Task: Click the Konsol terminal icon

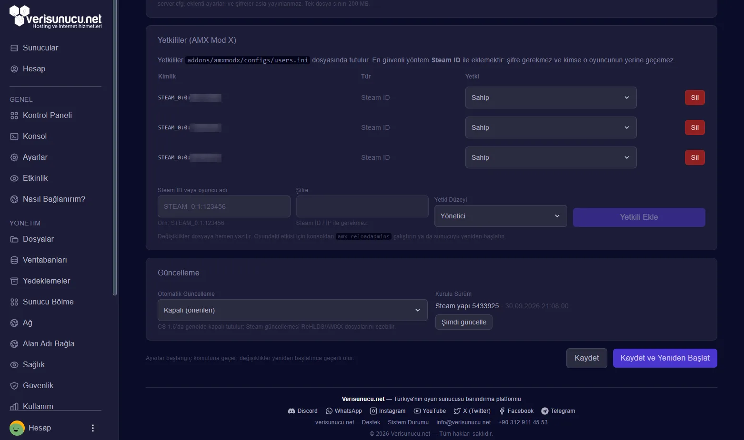Action: 14,137
